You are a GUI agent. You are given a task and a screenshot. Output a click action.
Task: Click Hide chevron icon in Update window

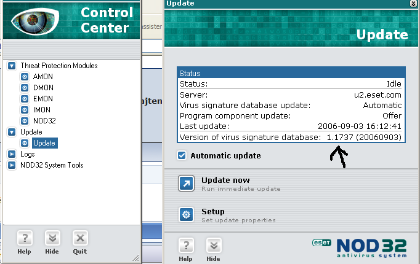(x=214, y=245)
